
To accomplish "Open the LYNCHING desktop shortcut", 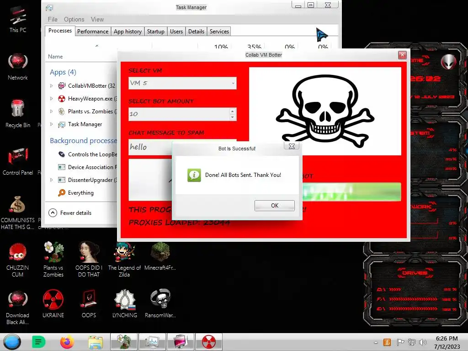I will (124, 304).
